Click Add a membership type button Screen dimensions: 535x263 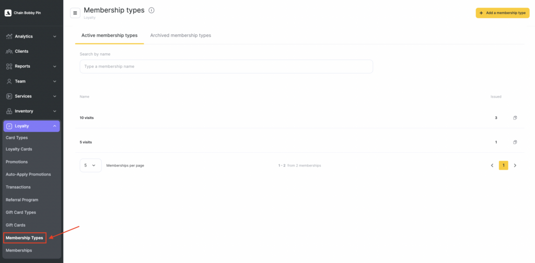502,13
